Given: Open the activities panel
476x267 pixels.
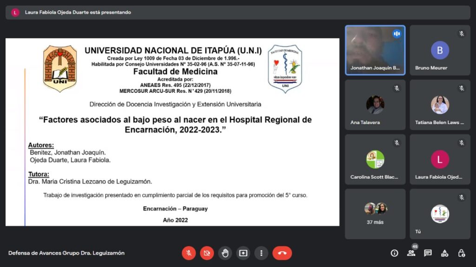Looking at the screenshot, I should point(444,253).
